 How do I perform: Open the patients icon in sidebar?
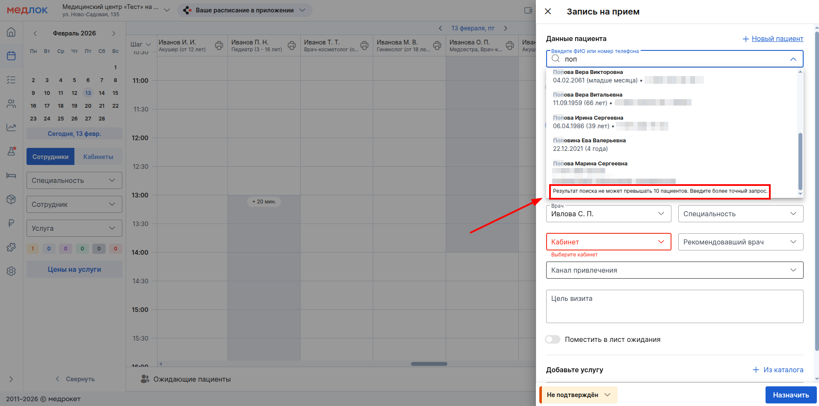(11, 103)
